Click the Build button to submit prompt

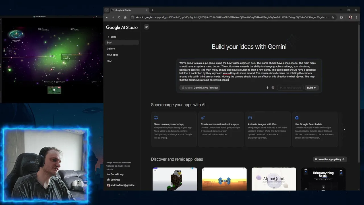click(x=311, y=88)
